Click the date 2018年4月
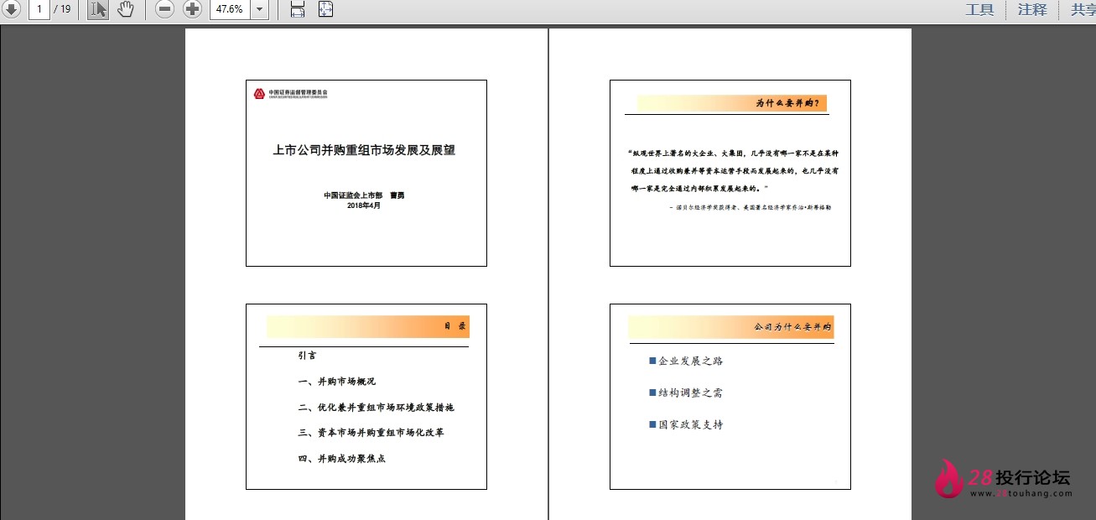The height and width of the screenshot is (520, 1096). [364, 205]
